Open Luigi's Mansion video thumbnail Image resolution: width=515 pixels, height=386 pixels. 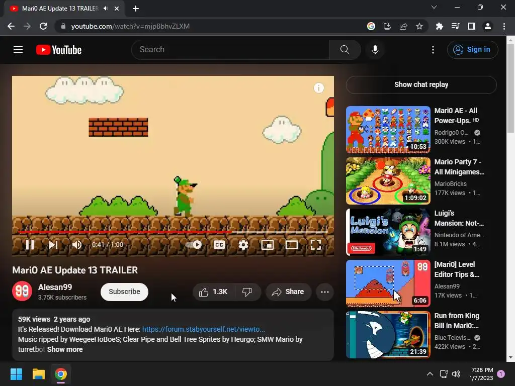pyautogui.click(x=388, y=232)
